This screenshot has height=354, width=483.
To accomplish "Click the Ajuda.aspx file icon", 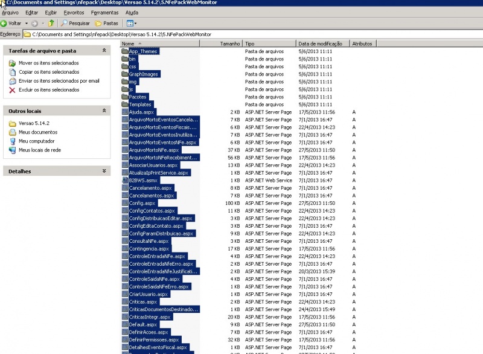I will click(125, 112).
